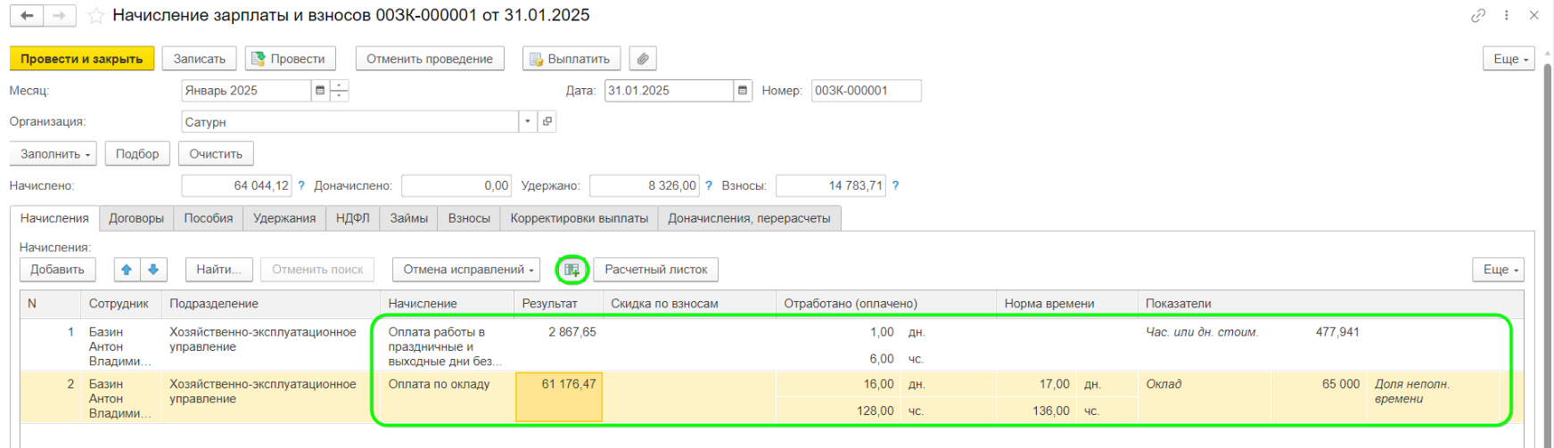Click into the Месяц field Январь 2025

coord(246,91)
